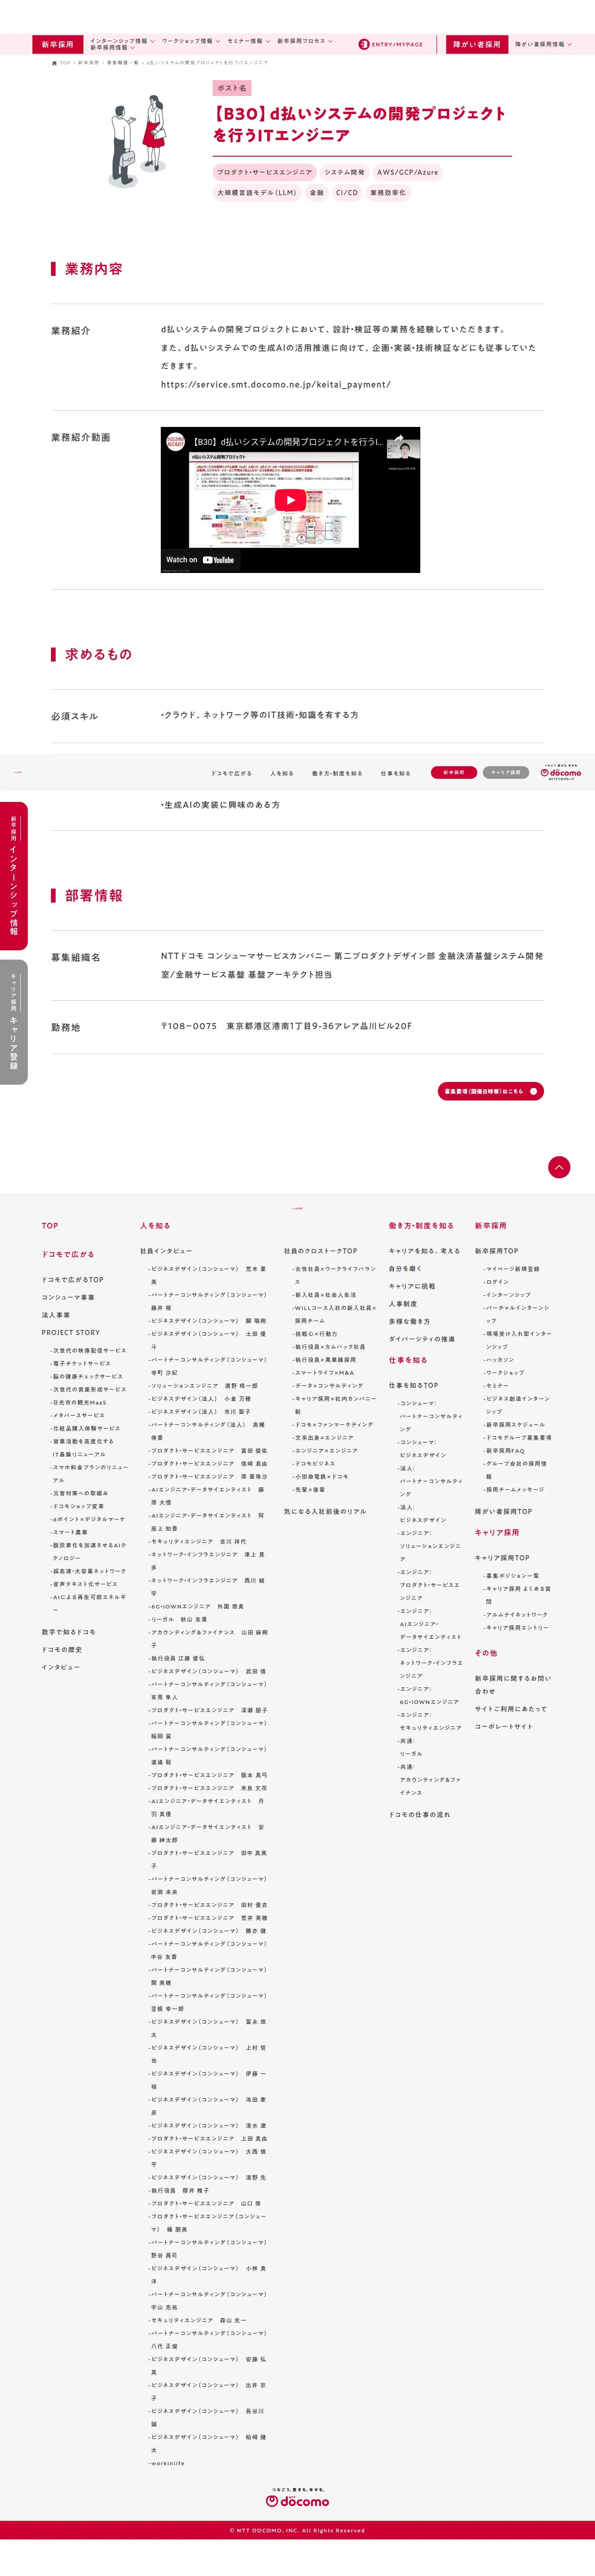Click AWS/GCP/Azure tag
The width and height of the screenshot is (595, 2576).
click(x=407, y=172)
